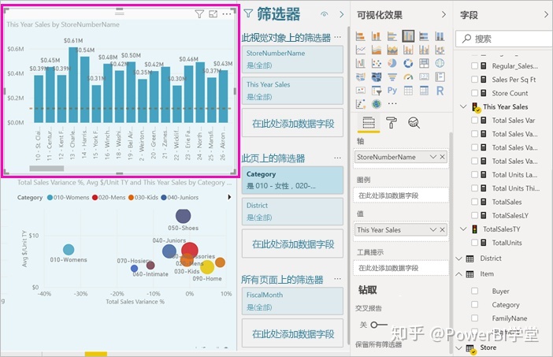553x357 pixels.
Task: Select the 100% stacked bar chart visual
Action: tap(424, 36)
